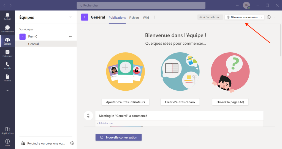Open settings and more ellipsis in title bar

[x=238, y=5]
